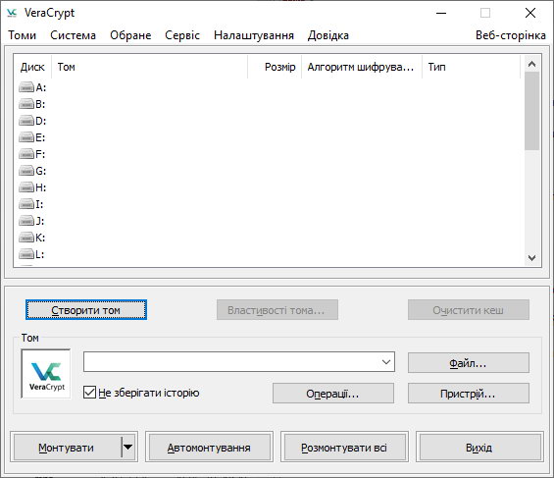Click the Властивості тома... button
Viewport: 554px width, 478px height.
pos(277,310)
